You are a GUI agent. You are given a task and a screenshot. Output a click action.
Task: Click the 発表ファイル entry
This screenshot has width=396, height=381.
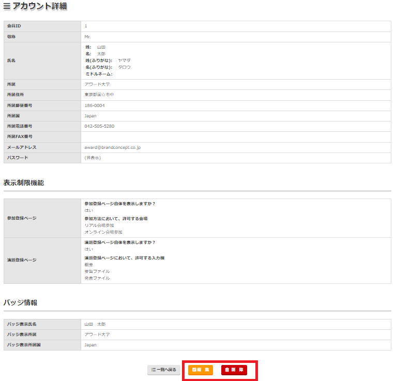(x=97, y=278)
